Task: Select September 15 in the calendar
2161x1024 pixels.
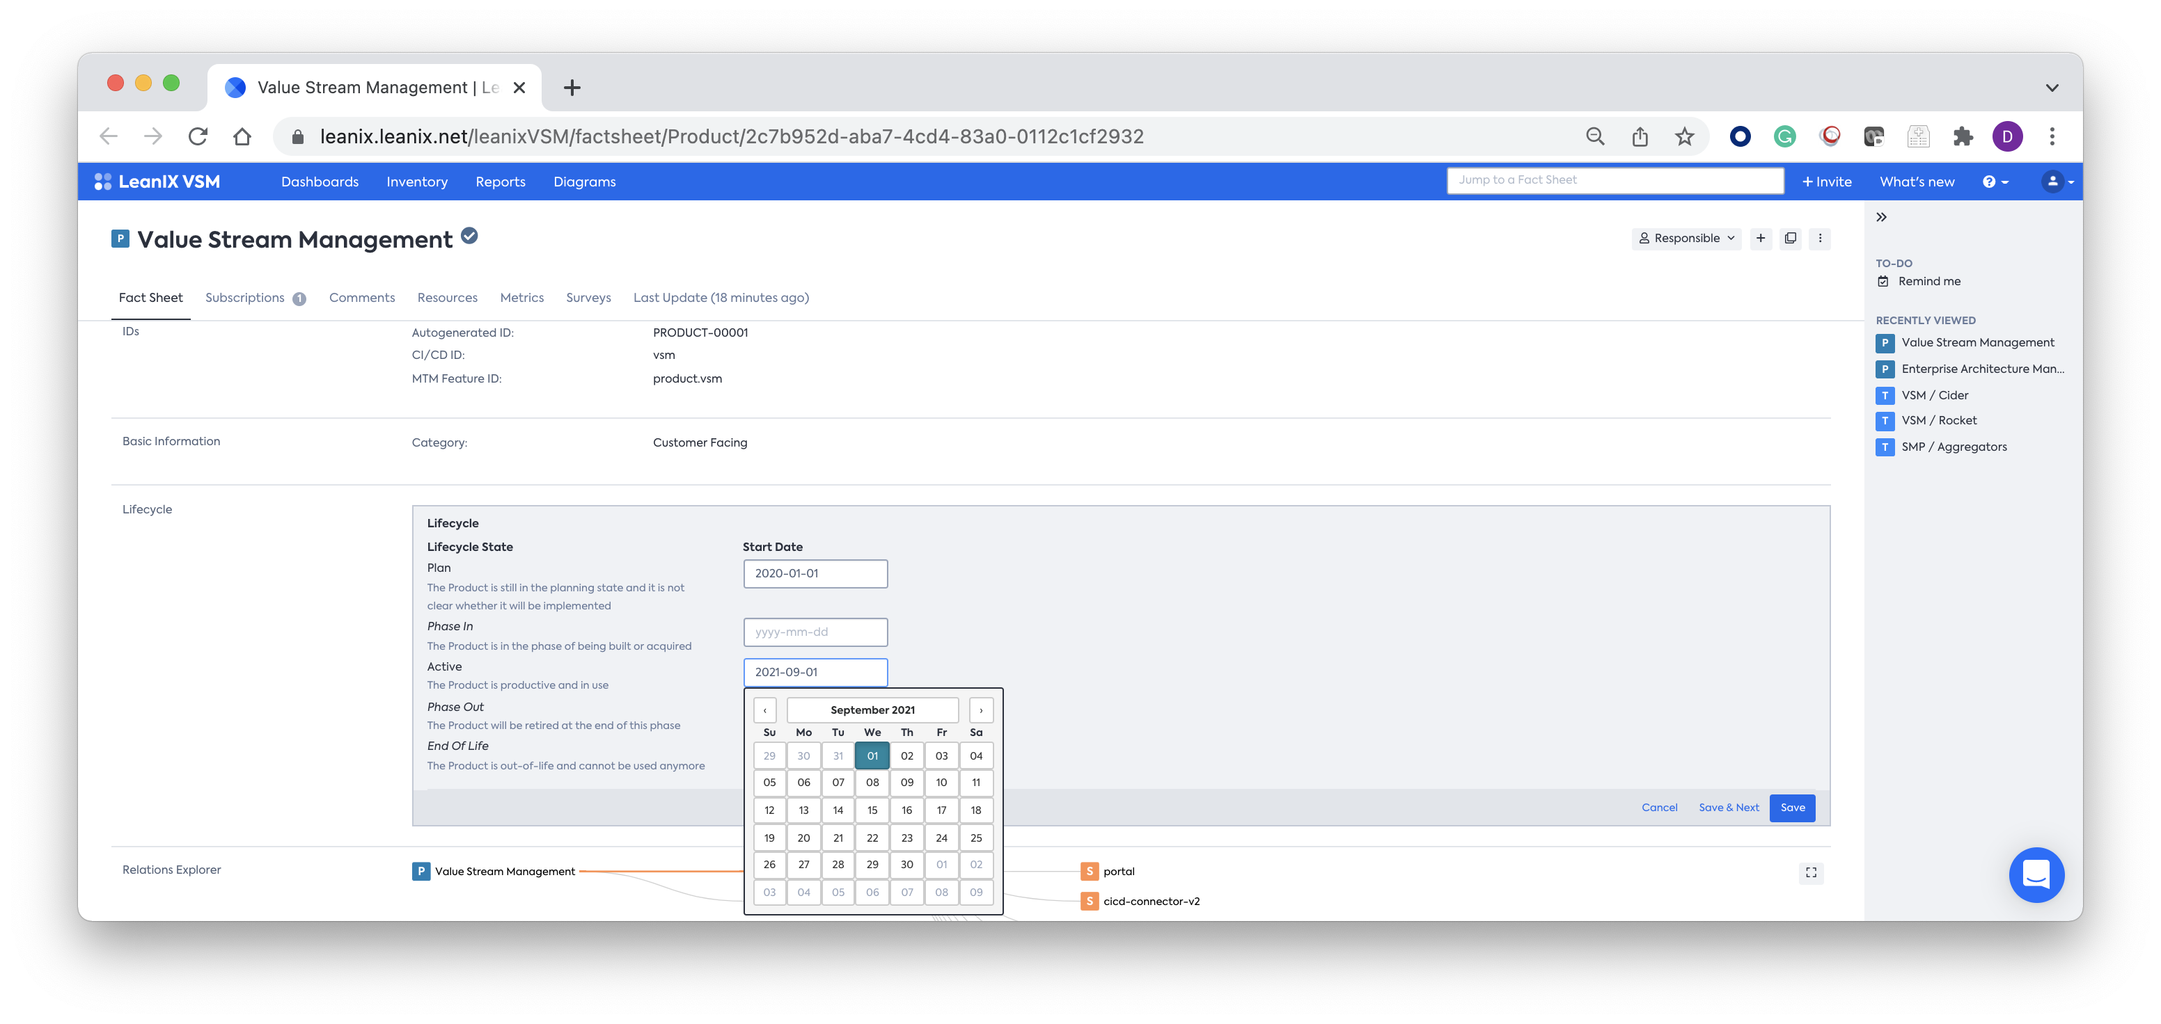Action: tap(872, 810)
